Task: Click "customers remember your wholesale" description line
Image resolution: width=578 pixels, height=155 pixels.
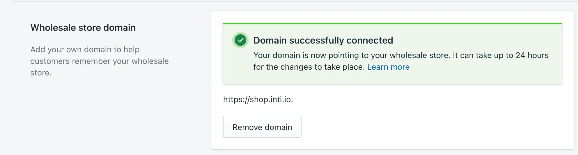Action: pyautogui.click(x=100, y=61)
